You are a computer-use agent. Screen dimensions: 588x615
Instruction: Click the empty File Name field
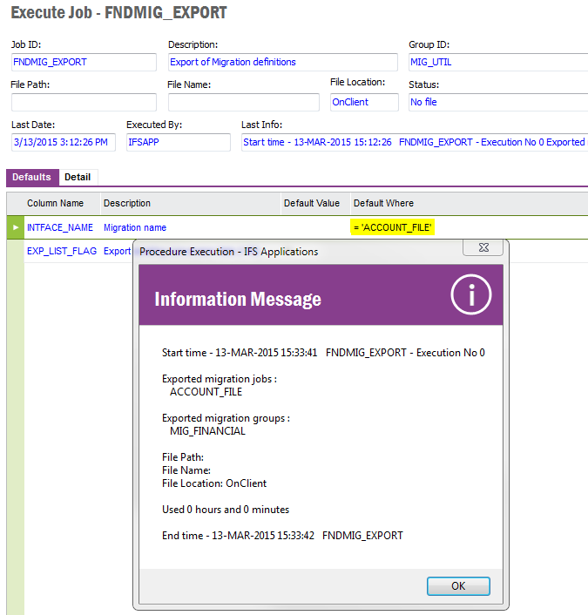[x=244, y=103]
